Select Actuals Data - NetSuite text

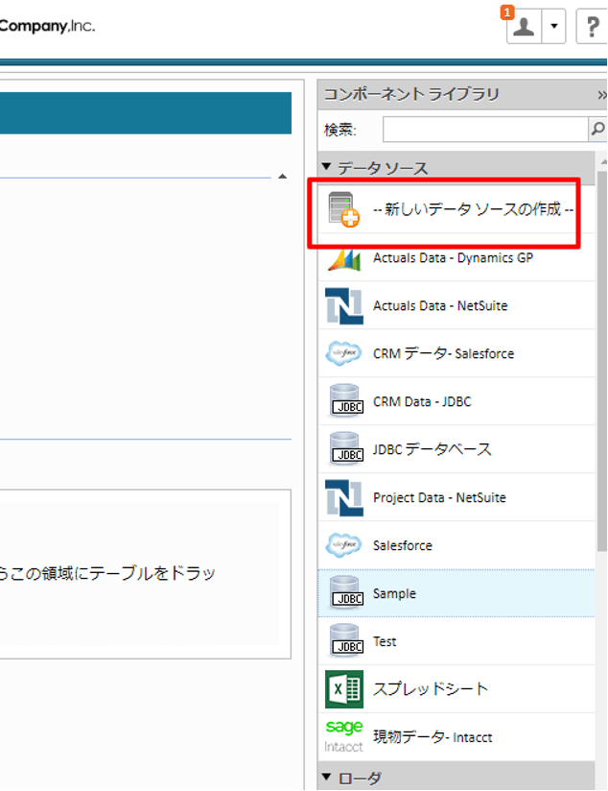pyautogui.click(x=440, y=305)
